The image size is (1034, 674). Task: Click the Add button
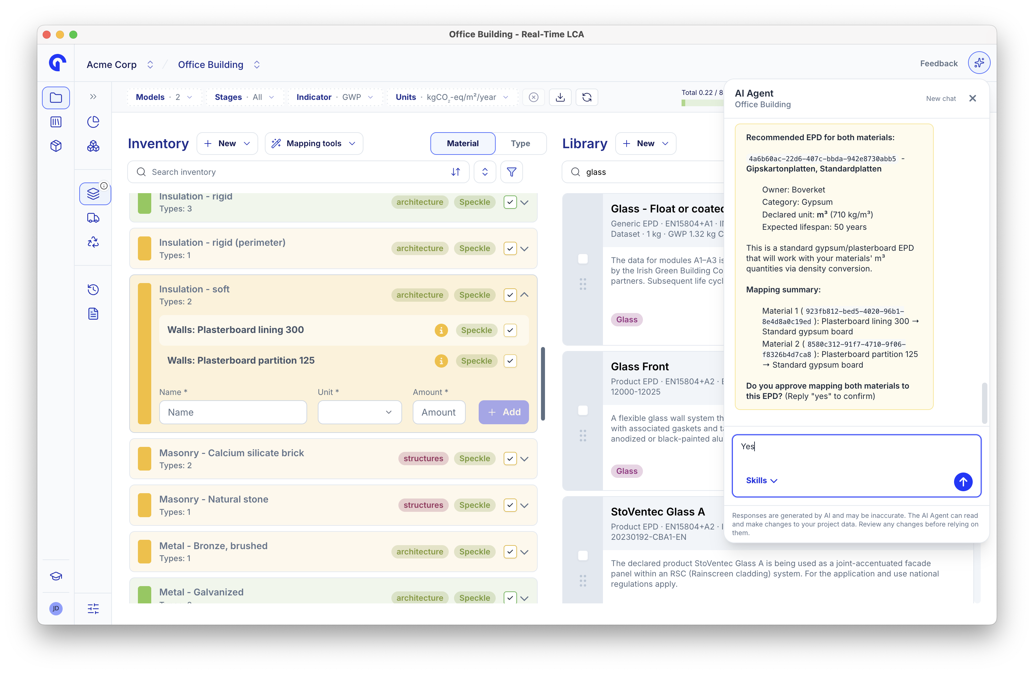[x=504, y=412]
